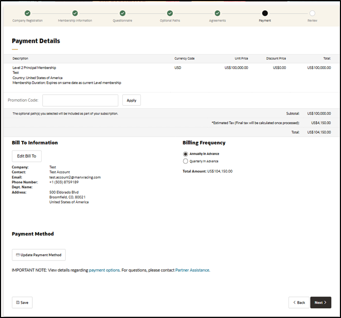Click the Unit Price column header
This screenshot has height=318, width=341.
[241, 59]
